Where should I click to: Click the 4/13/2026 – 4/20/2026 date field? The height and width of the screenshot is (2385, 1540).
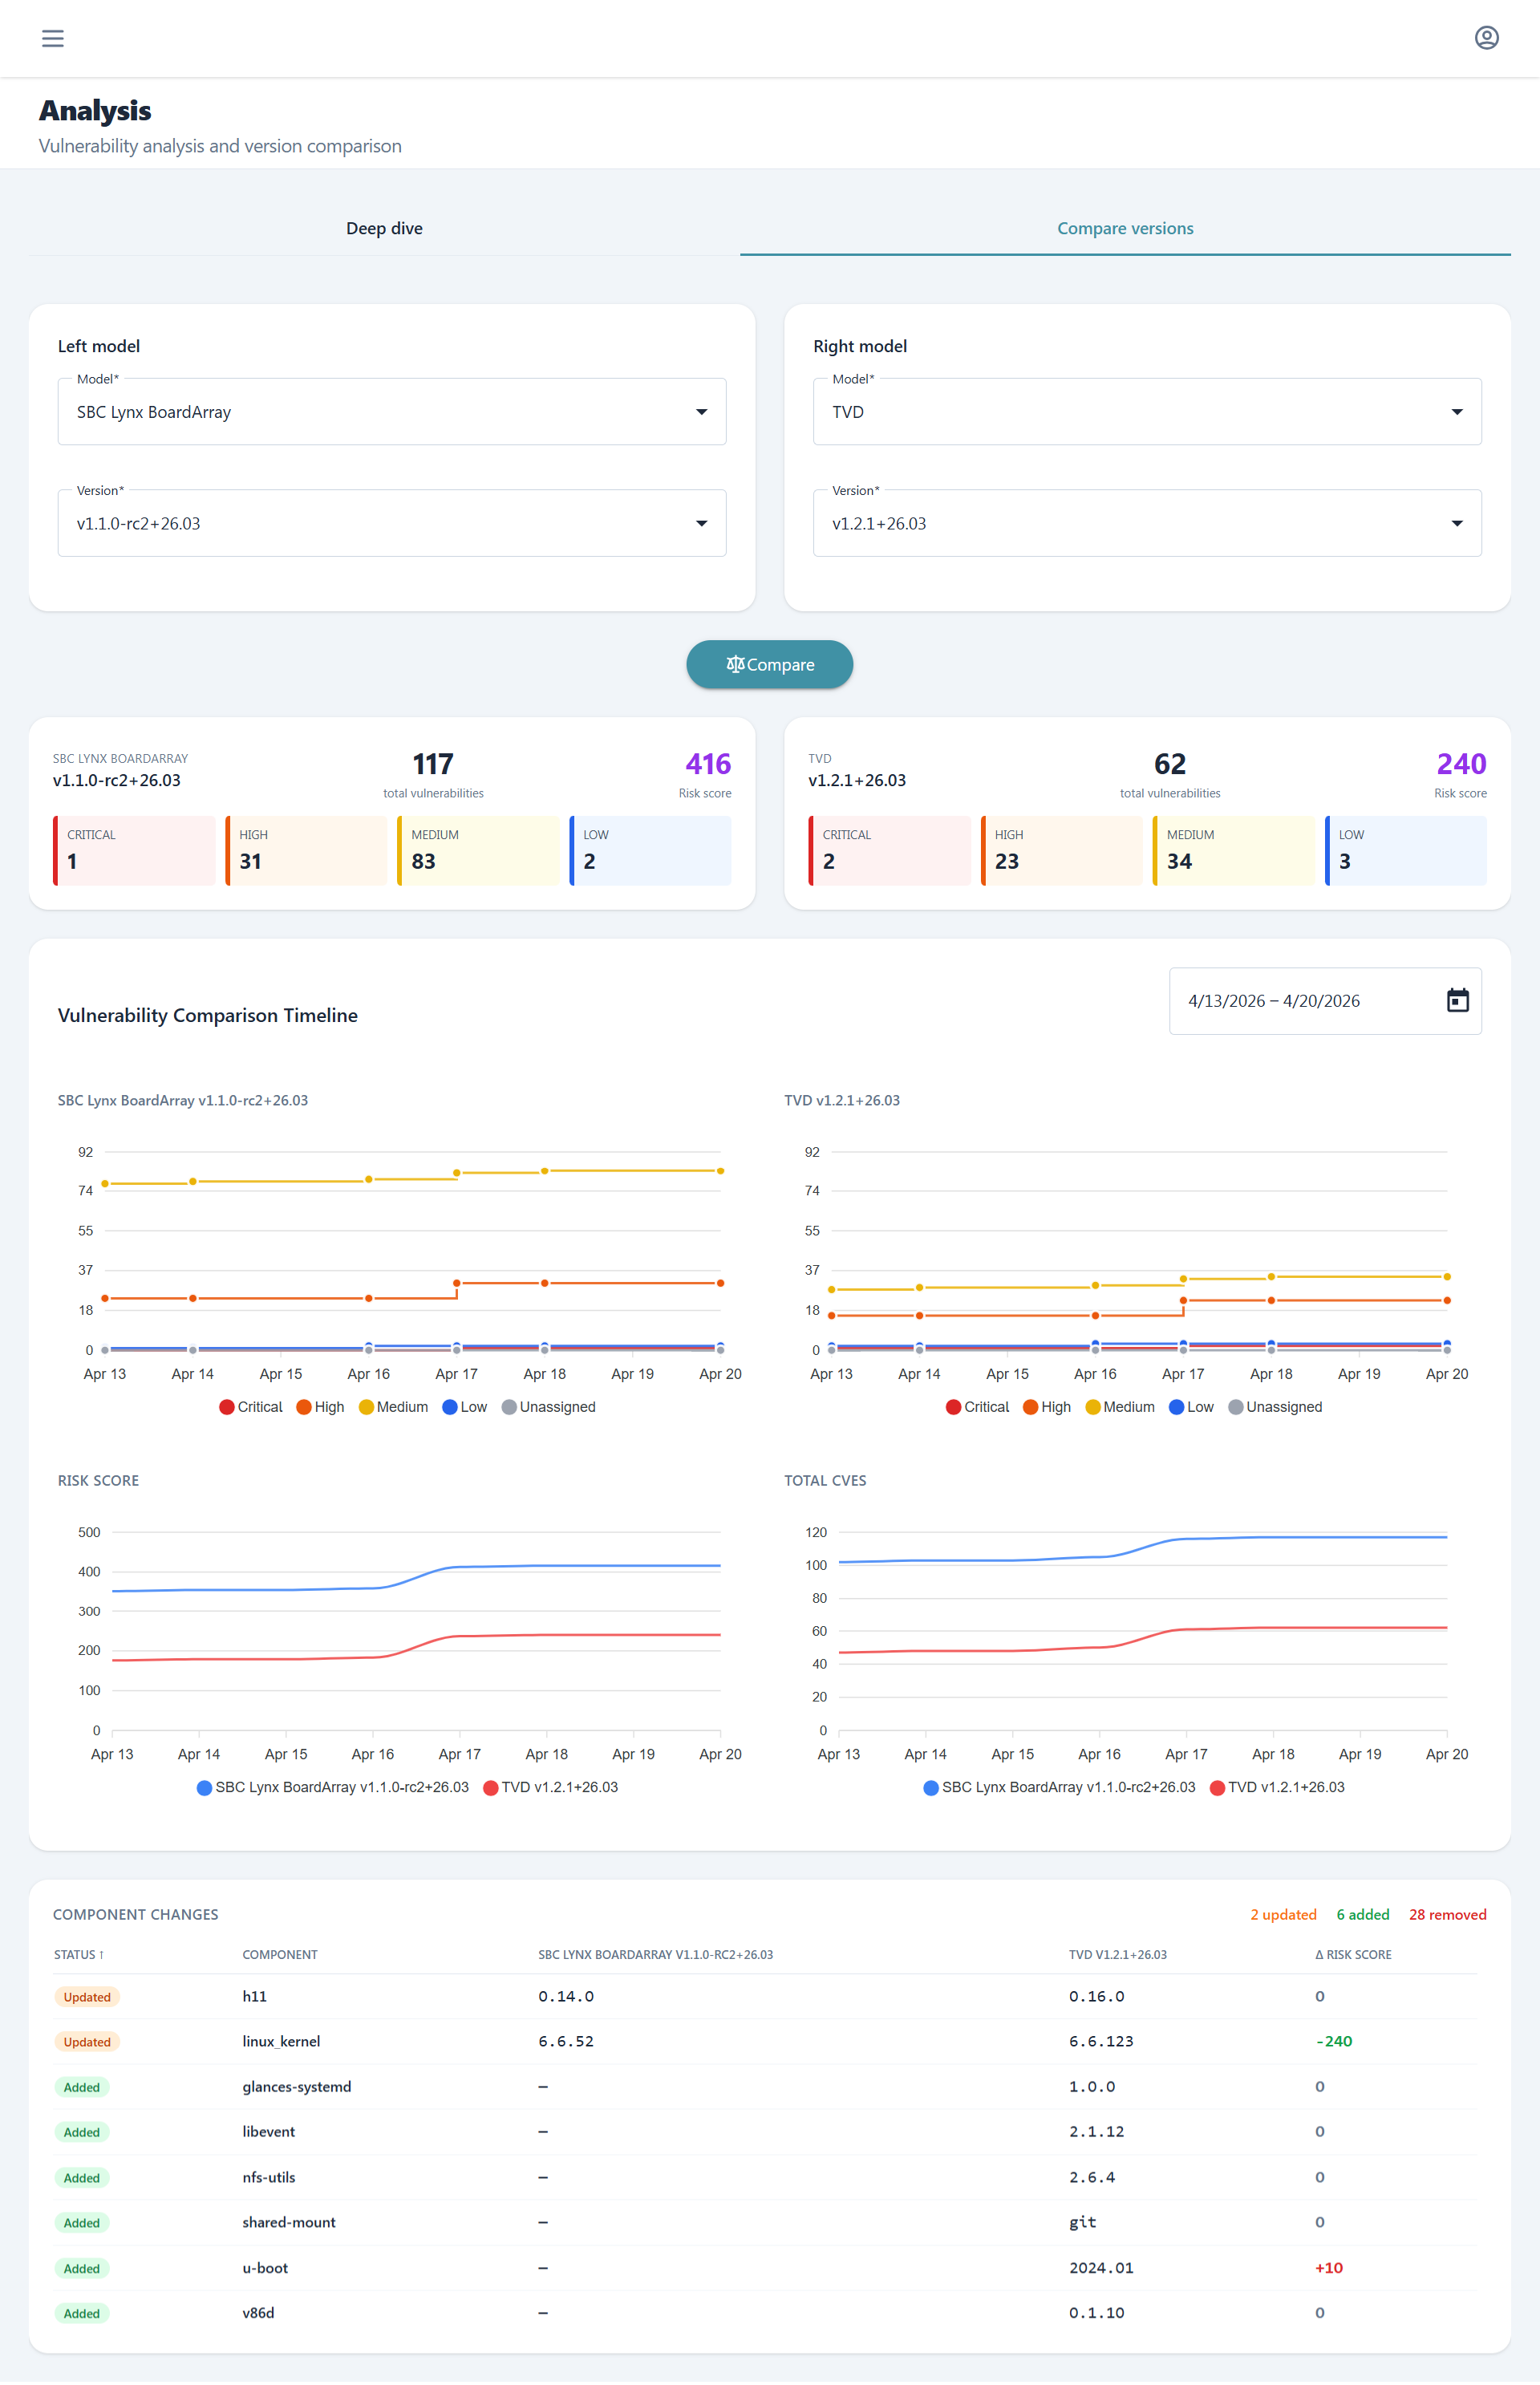[1273, 1000]
